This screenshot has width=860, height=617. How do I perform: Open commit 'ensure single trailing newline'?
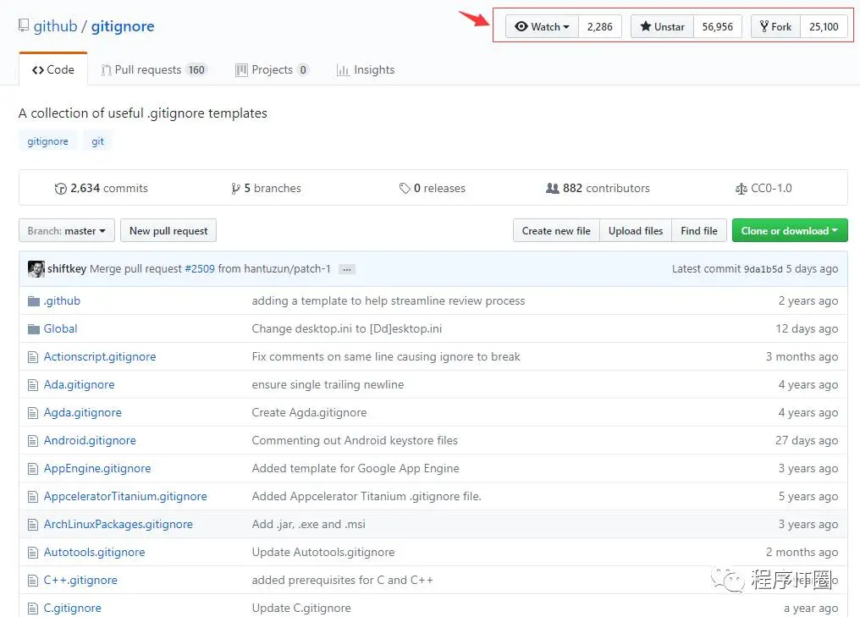328,384
